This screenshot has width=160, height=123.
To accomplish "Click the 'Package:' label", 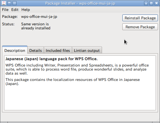I will (10, 16).
